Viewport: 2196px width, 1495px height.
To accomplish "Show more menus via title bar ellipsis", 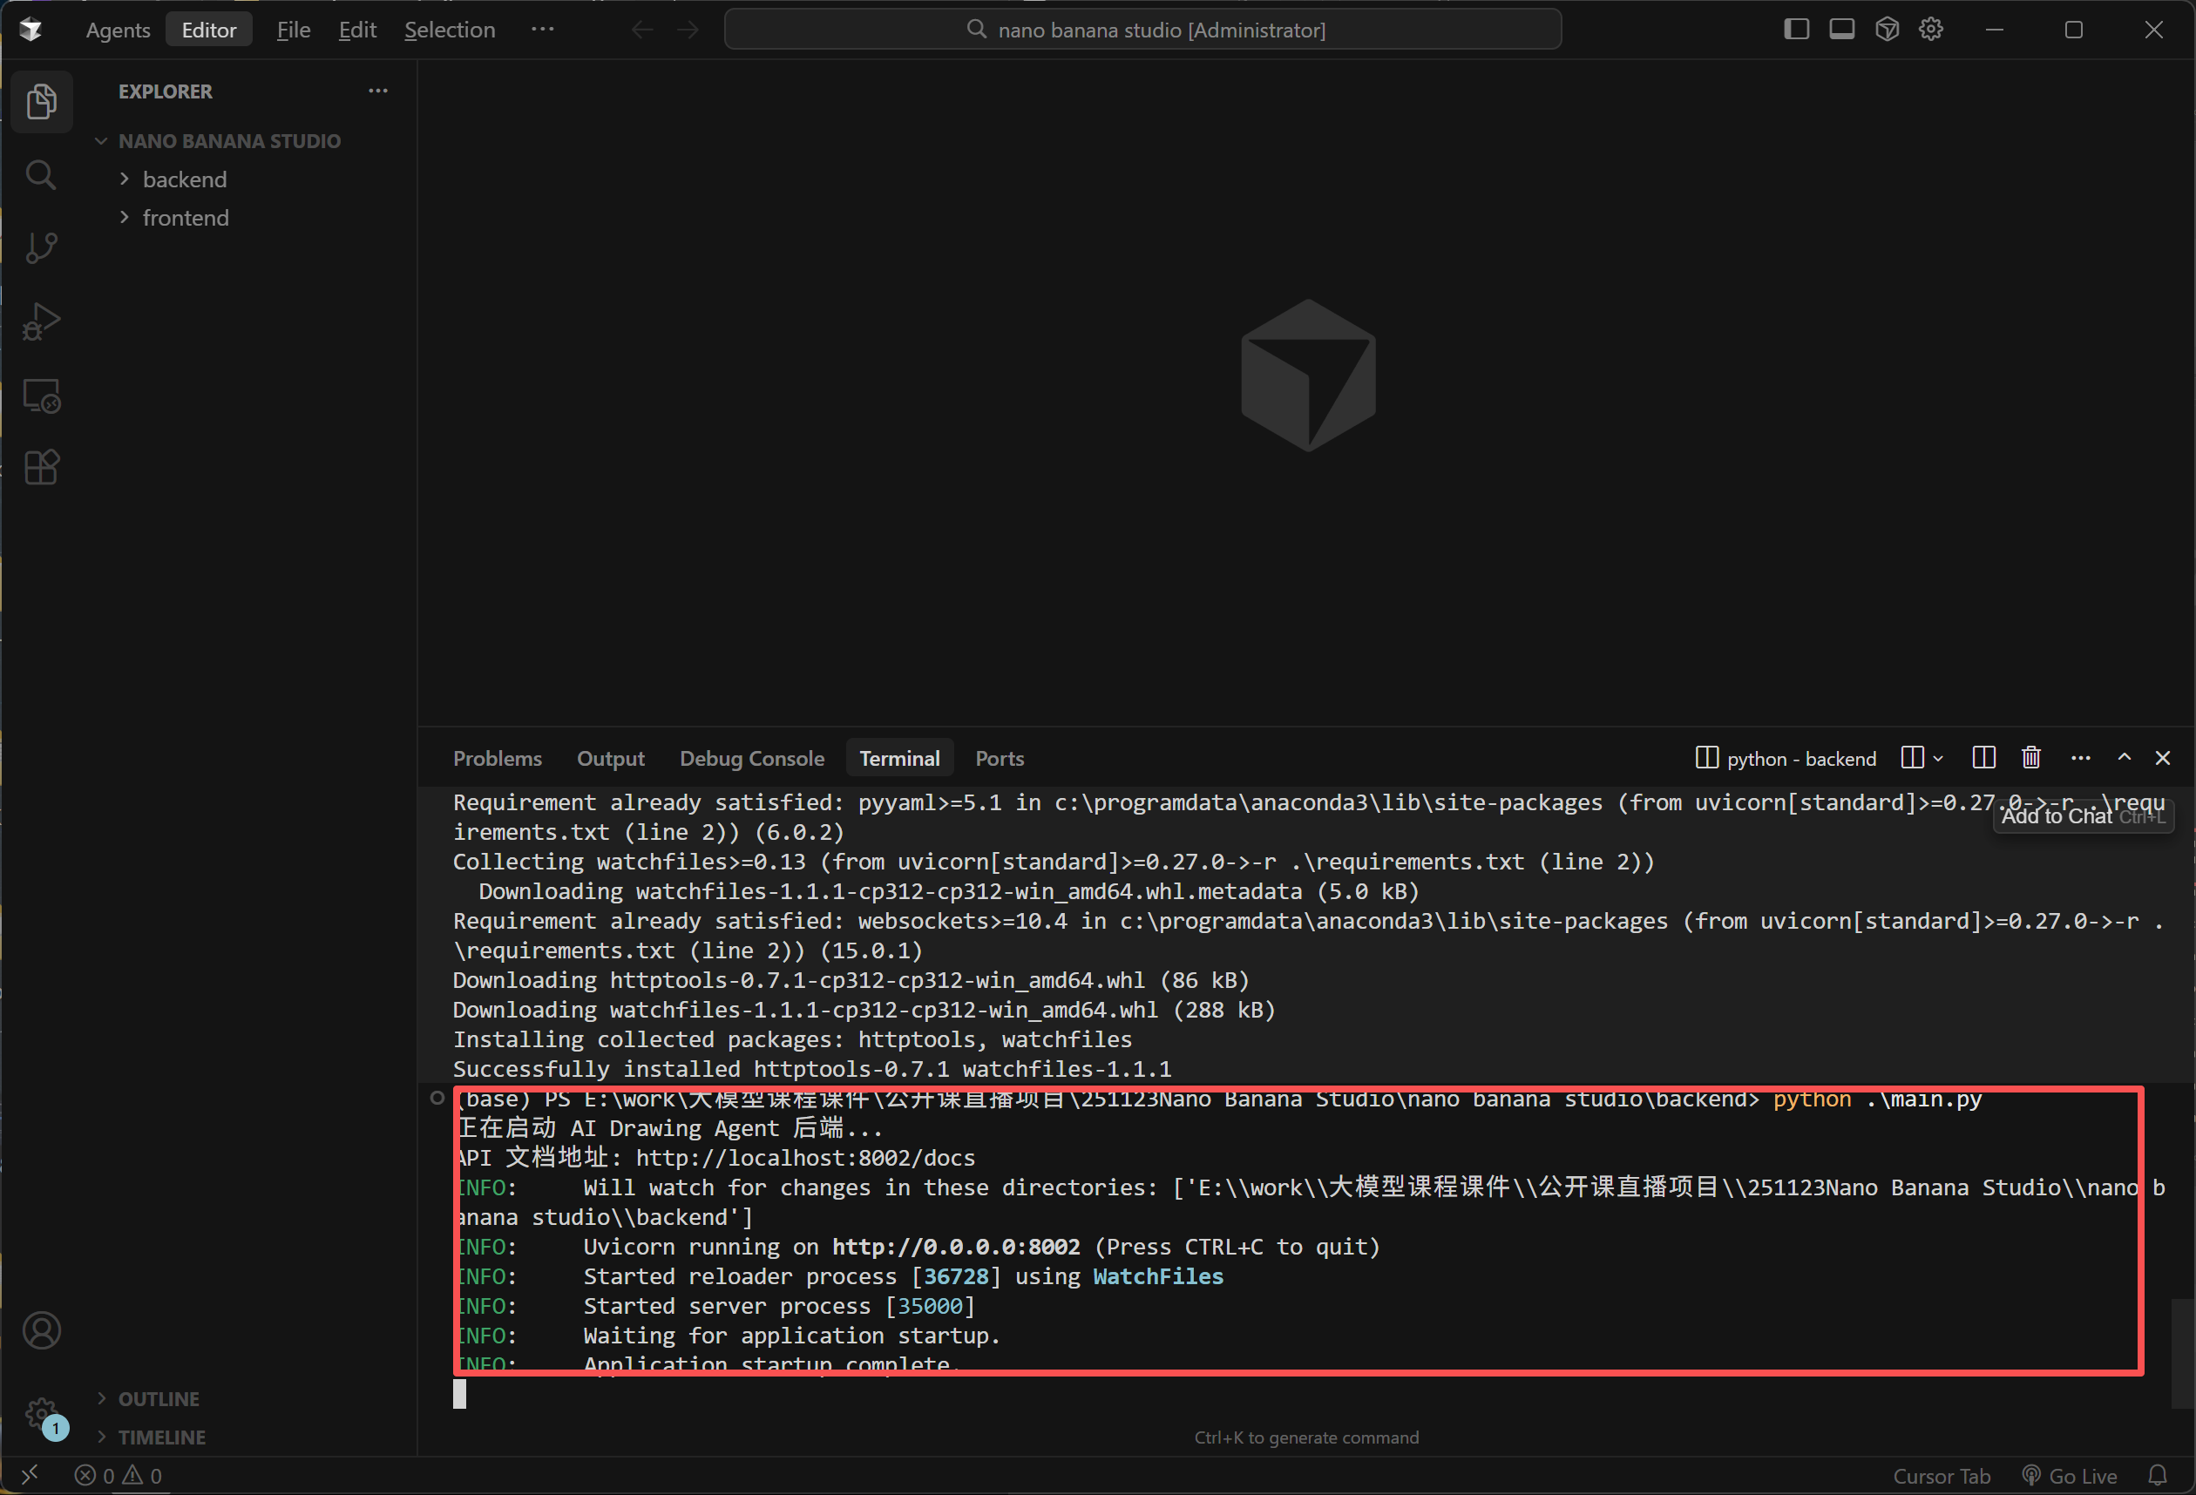I will pyautogui.click(x=542, y=30).
